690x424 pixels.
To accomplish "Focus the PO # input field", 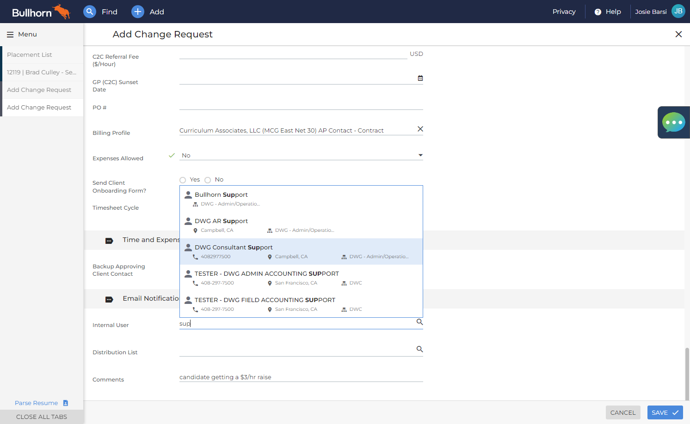I will point(301,105).
